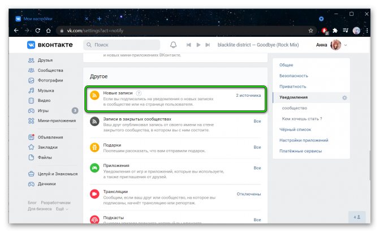The image size is (379, 232).
Task: Play the blacklite district track
Action: [x=199, y=45]
